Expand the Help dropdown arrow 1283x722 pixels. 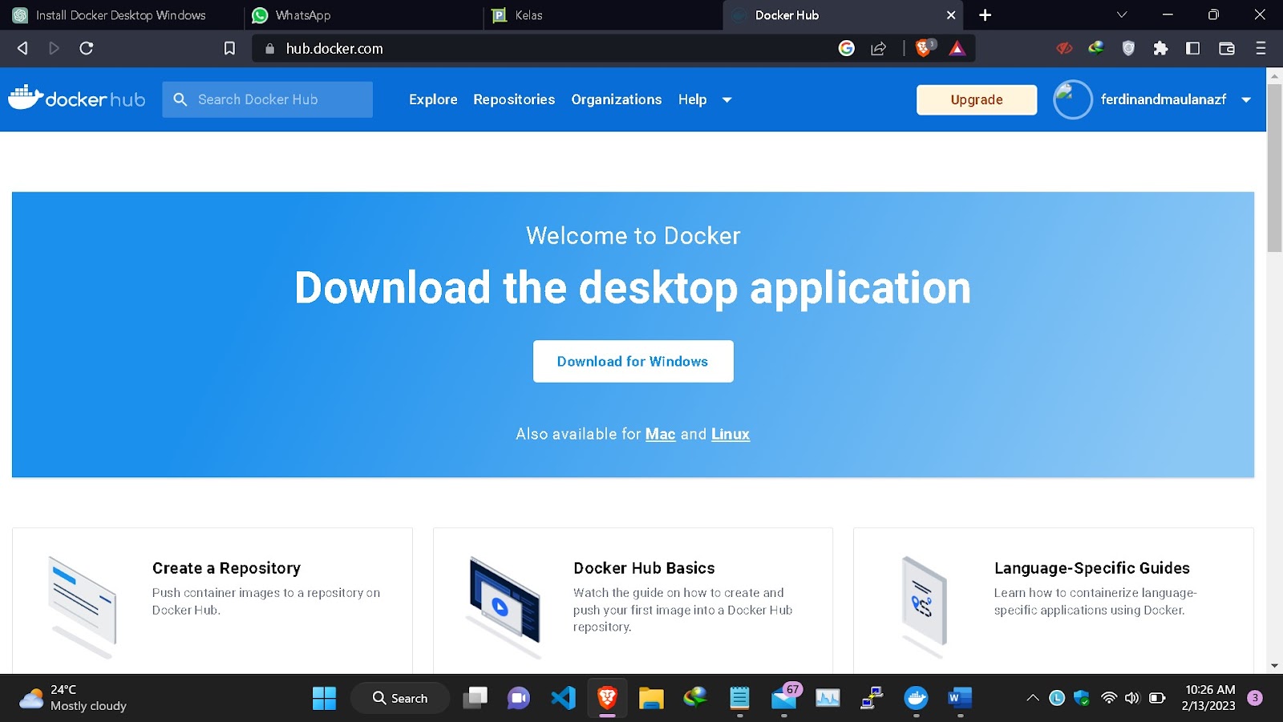pos(727,100)
